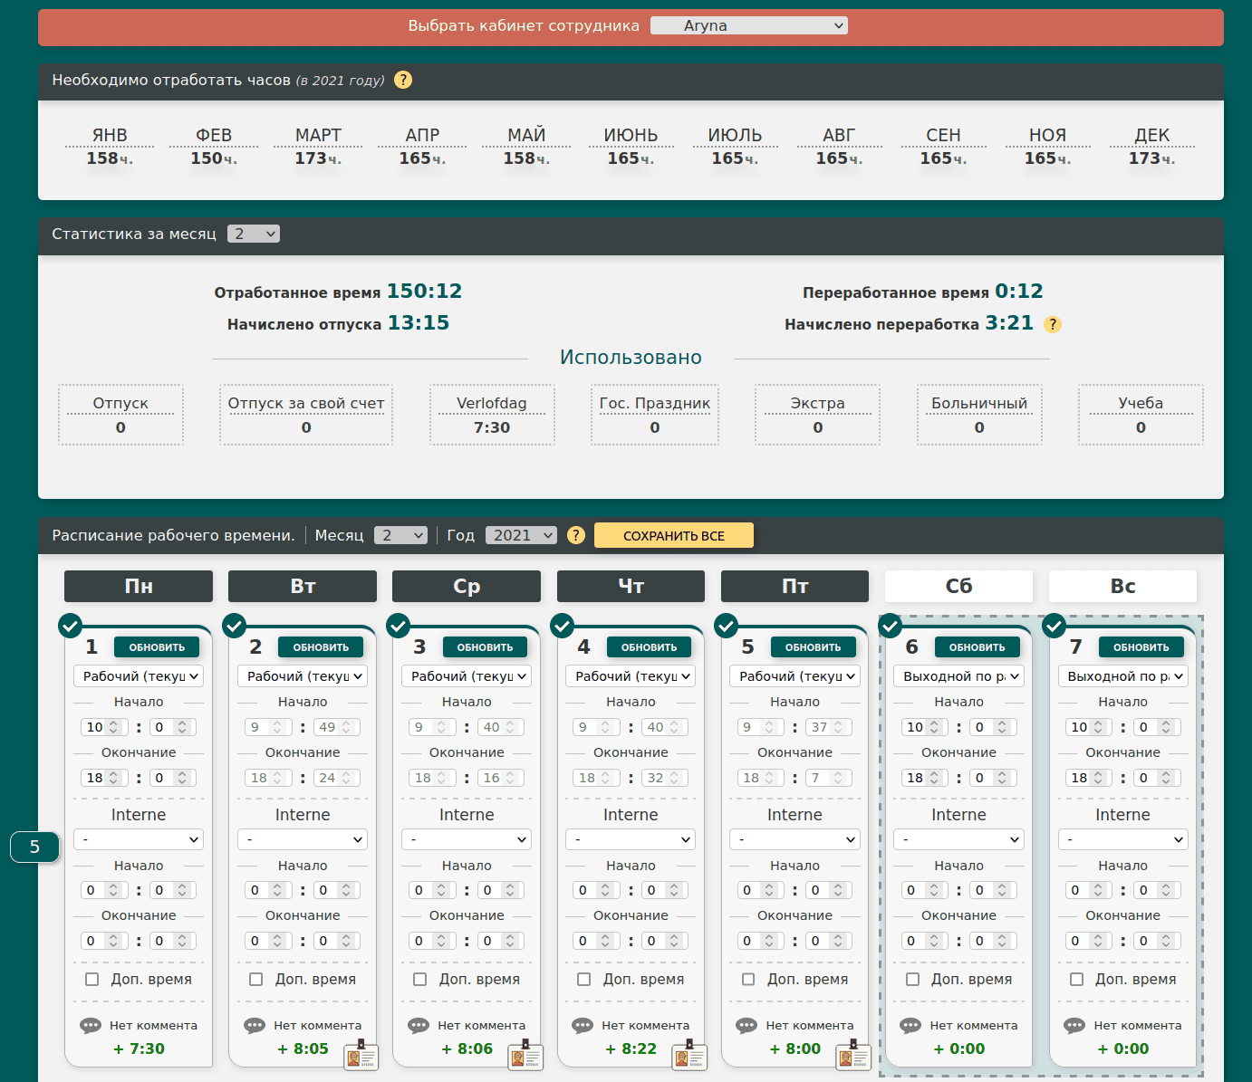Select Сб weekday header
Image resolution: width=1252 pixels, height=1082 pixels.
tap(958, 586)
